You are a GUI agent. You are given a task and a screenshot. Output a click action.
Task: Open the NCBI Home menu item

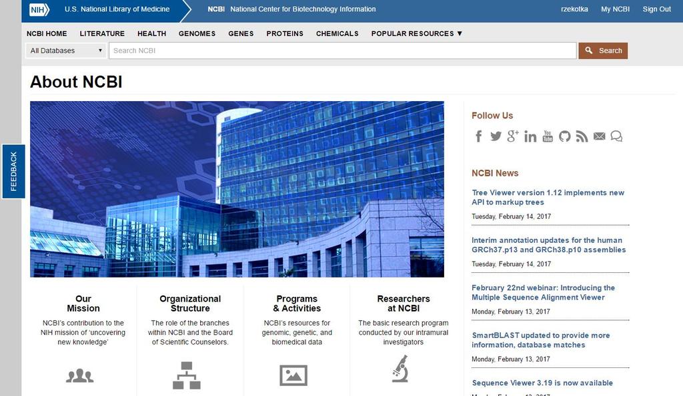pyautogui.click(x=47, y=33)
